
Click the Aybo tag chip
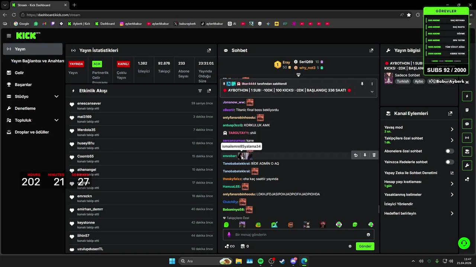click(419, 81)
